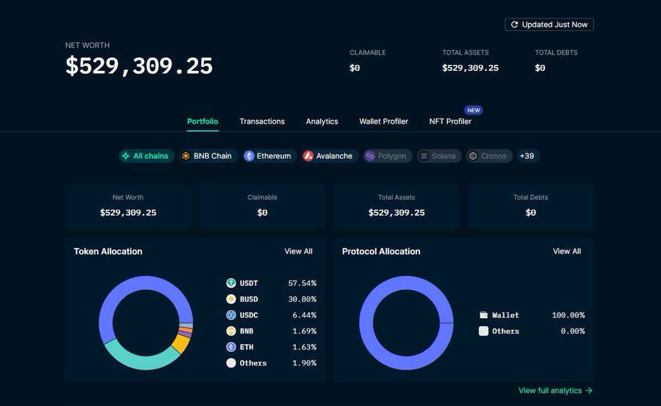Click the Updated Just Now button

[549, 25]
